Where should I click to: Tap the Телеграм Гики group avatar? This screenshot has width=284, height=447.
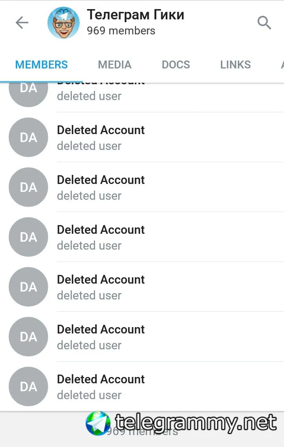point(64,23)
